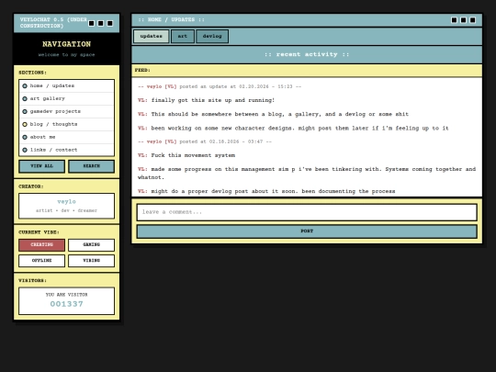Open the art gallery section
The image size is (496, 372).
66,98
